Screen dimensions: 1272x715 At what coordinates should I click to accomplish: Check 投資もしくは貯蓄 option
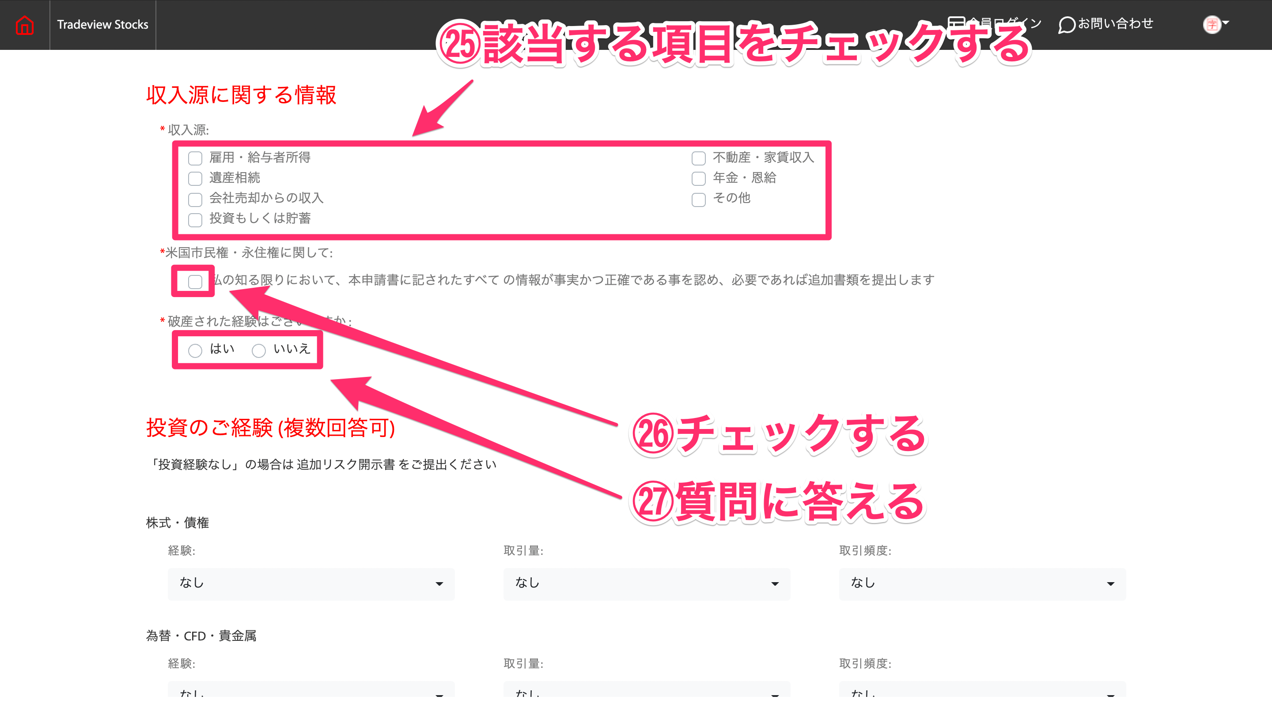(x=195, y=220)
